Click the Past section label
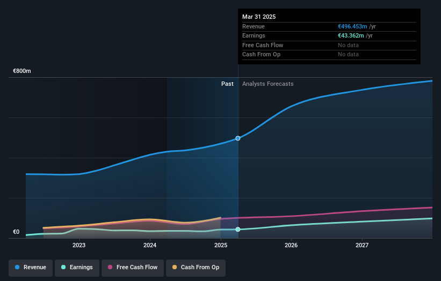Viewport: 441px width, 281px height. (227, 84)
